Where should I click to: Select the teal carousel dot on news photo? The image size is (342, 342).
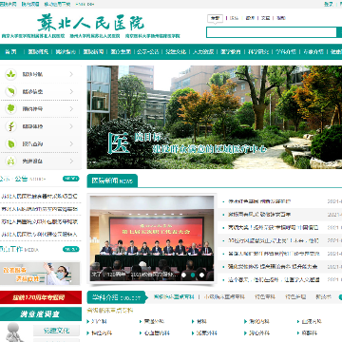tap(193, 275)
